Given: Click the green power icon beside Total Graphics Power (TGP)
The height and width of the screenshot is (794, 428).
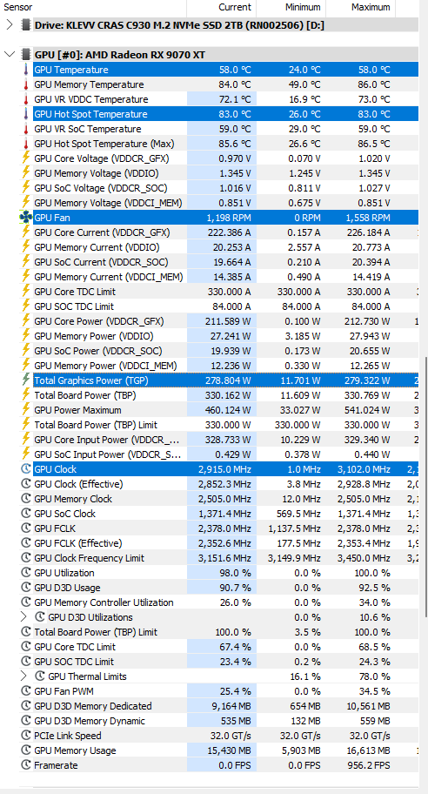Looking at the screenshot, I should click(x=26, y=380).
